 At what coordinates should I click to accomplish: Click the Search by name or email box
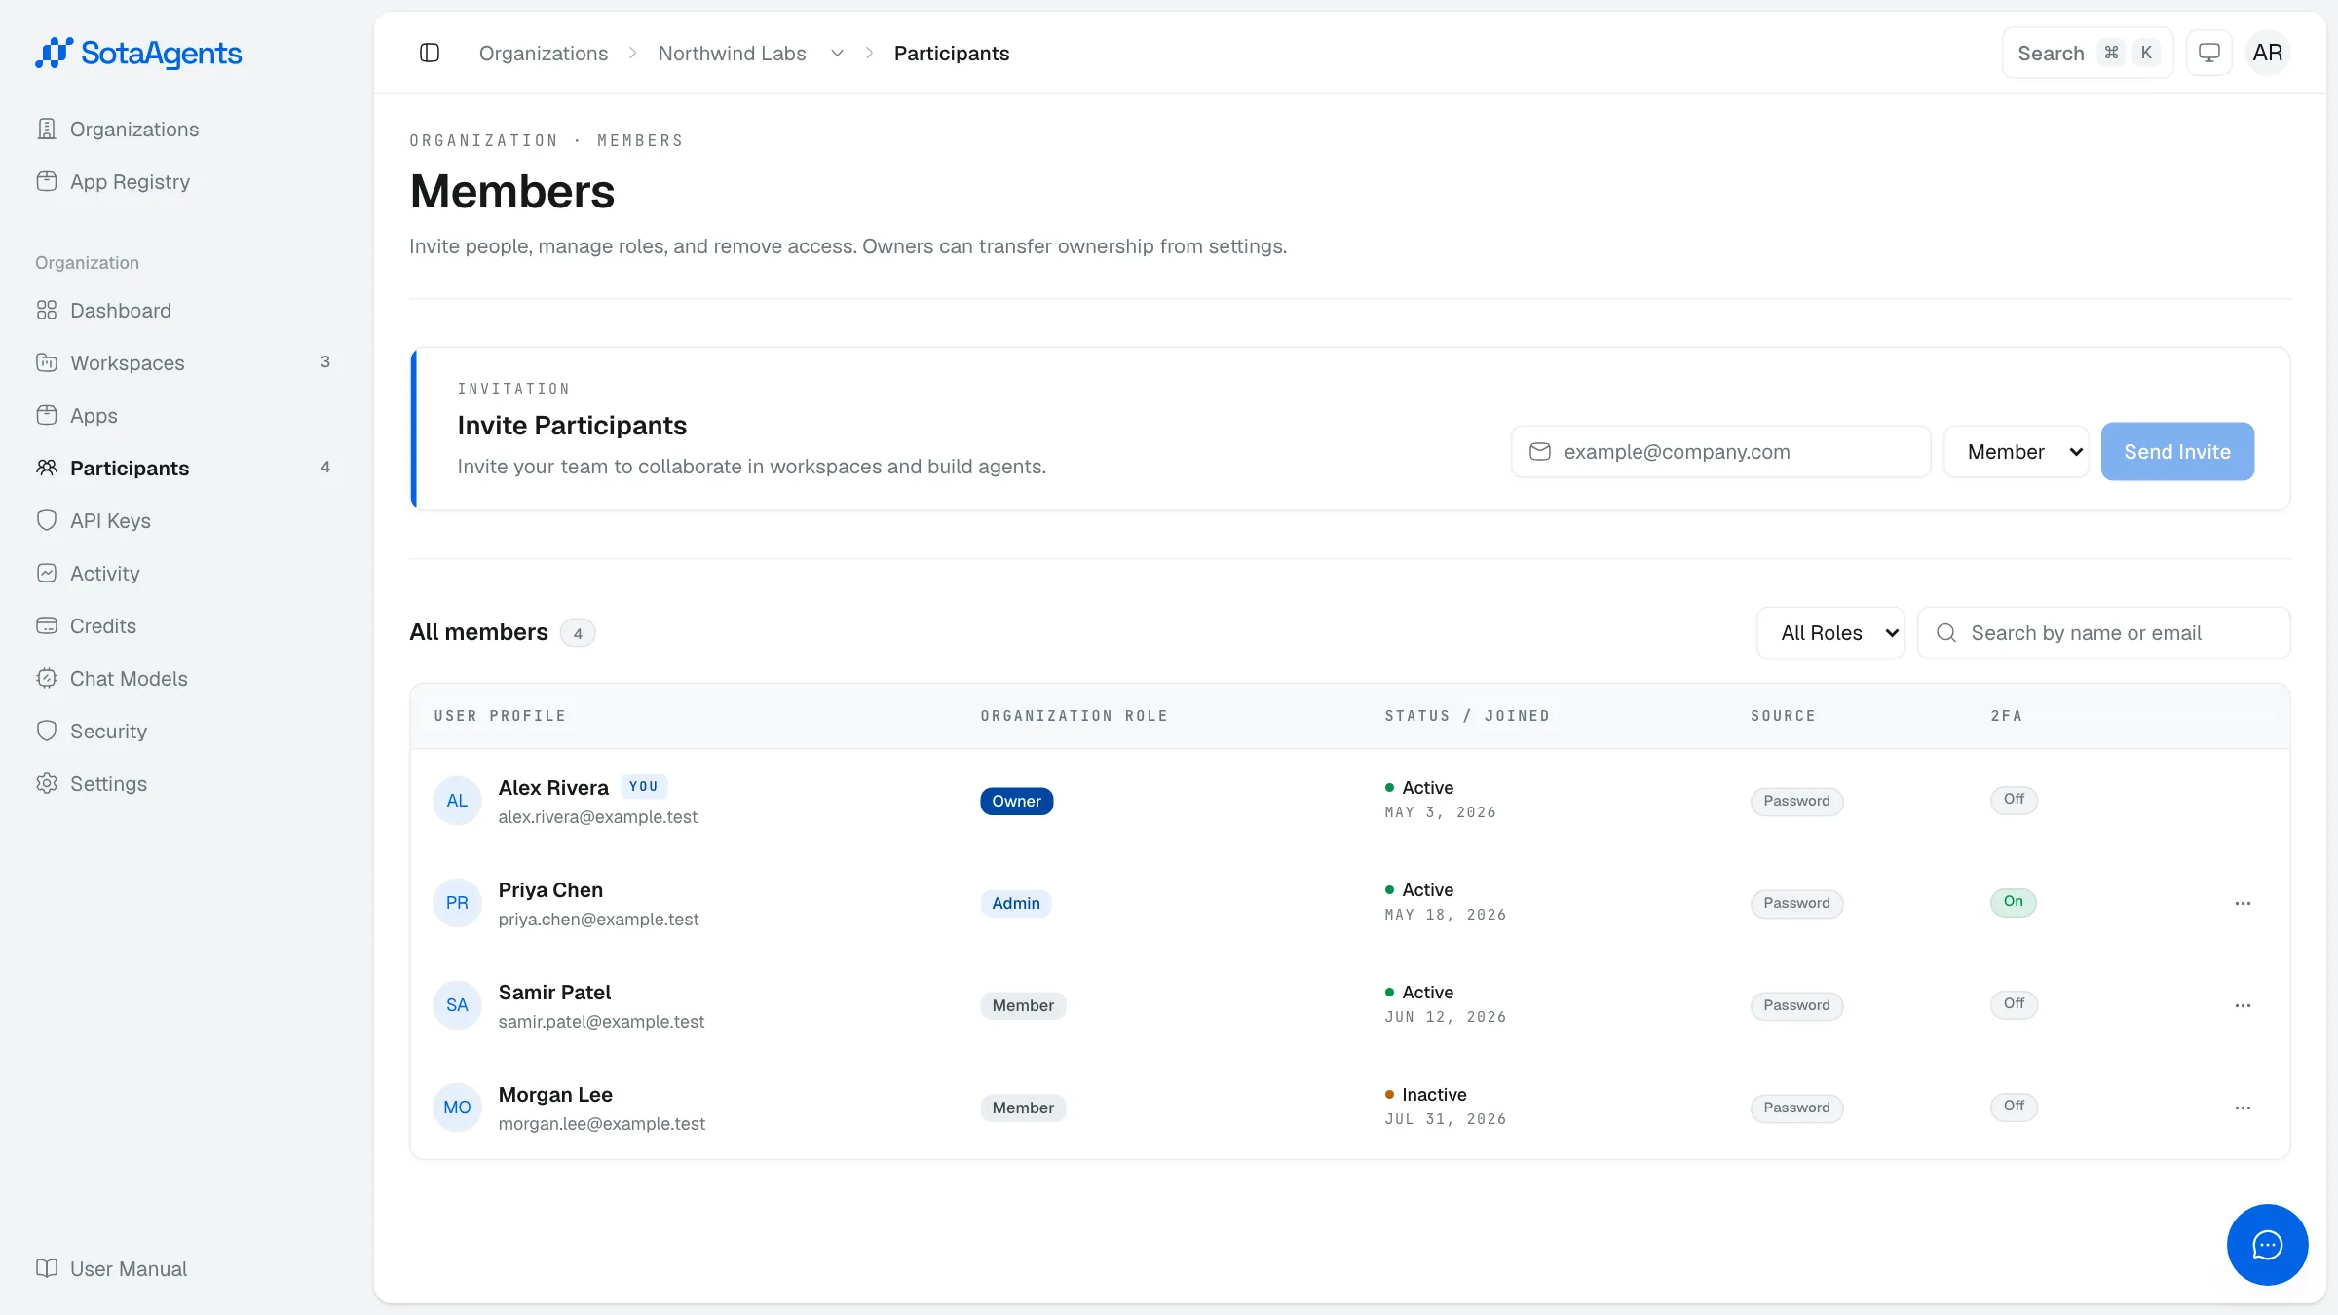[x=2104, y=633]
